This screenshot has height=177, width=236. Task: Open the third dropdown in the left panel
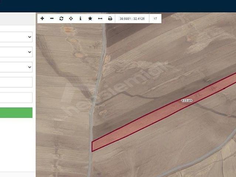tap(16, 67)
